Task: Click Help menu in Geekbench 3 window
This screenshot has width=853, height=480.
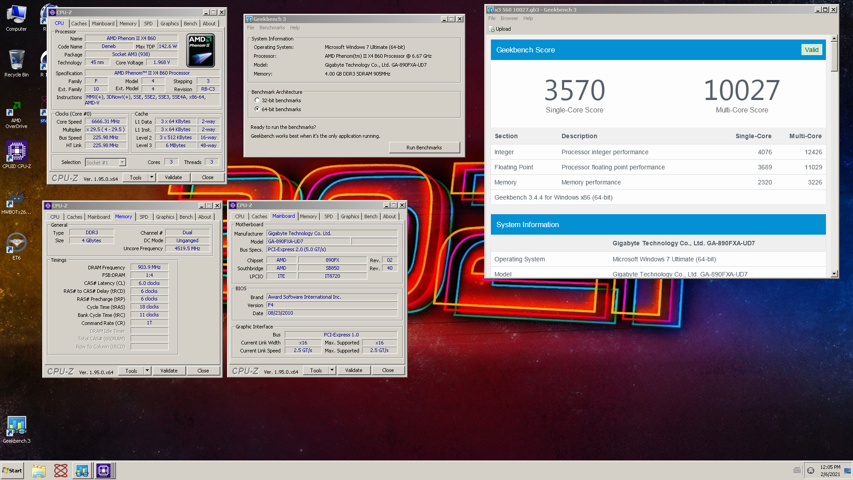Action: pos(295,28)
